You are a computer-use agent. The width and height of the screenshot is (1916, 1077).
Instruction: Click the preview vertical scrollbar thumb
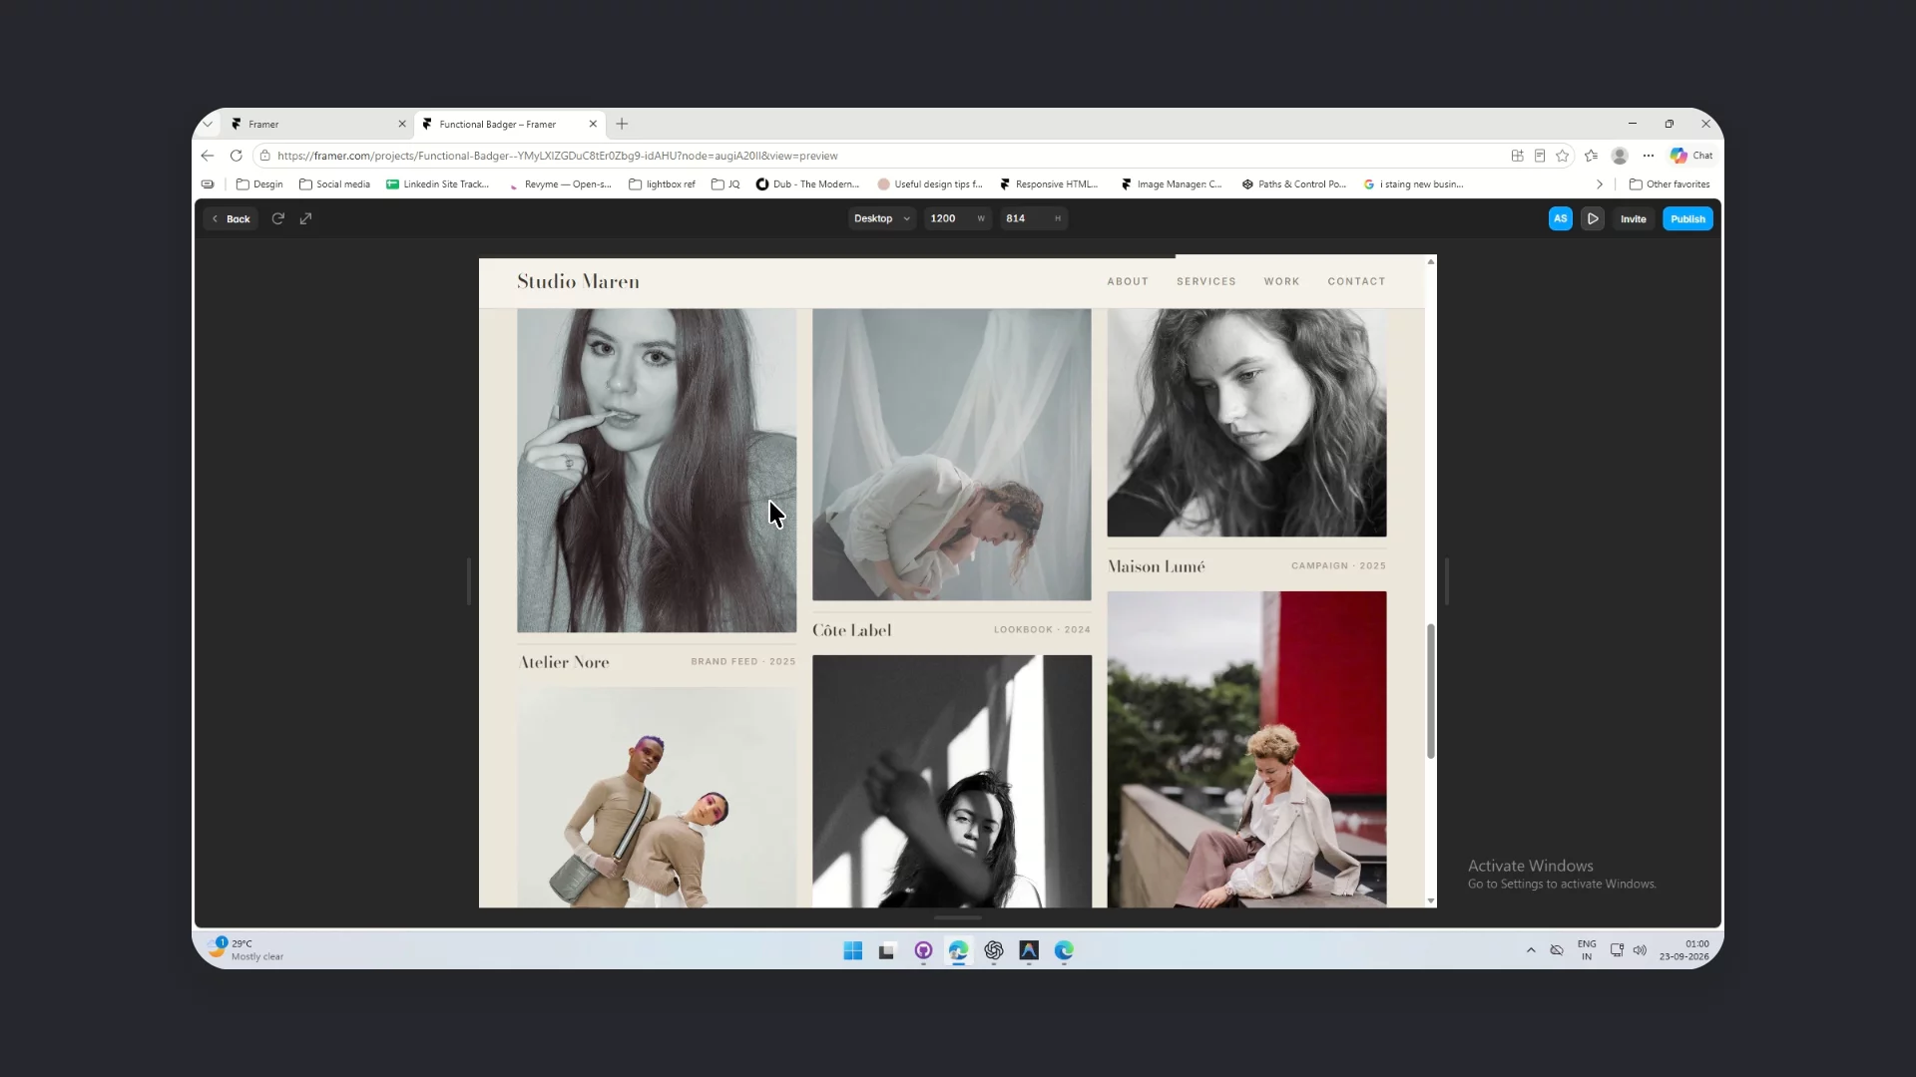coord(1431,691)
